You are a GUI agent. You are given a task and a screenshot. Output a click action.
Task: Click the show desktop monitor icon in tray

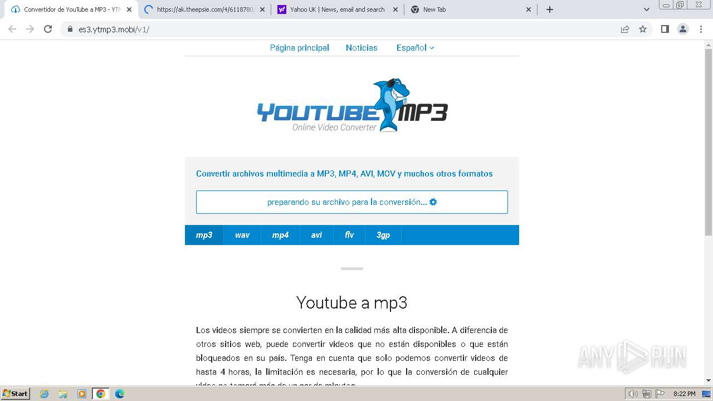[706, 394]
